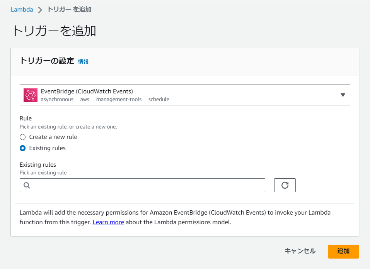
Task: Click the schedule tag in trigger selector
Action: click(x=159, y=100)
